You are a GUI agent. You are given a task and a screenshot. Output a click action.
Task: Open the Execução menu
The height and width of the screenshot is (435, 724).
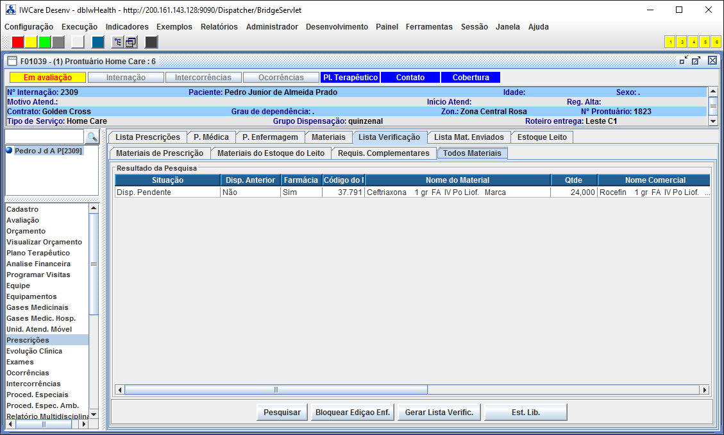point(80,27)
